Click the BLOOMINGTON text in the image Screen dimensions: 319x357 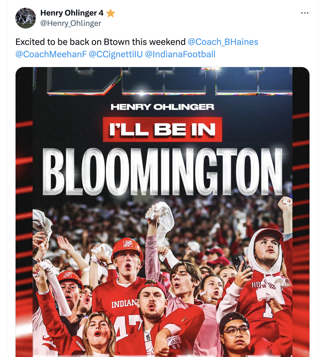pyautogui.click(x=162, y=172)
